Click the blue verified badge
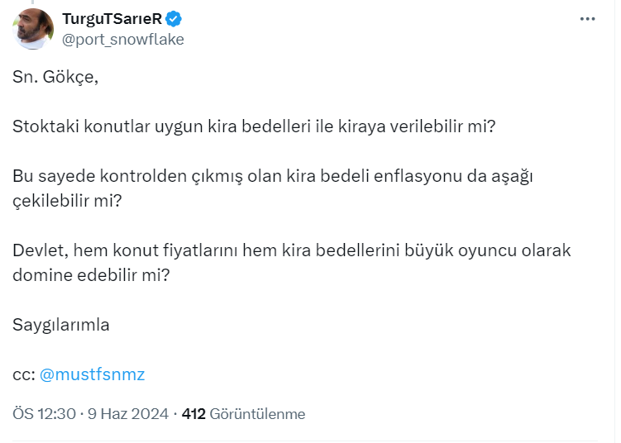Image resolution: width=621 pixels, height=443 pixels. (x=174, y=18)
